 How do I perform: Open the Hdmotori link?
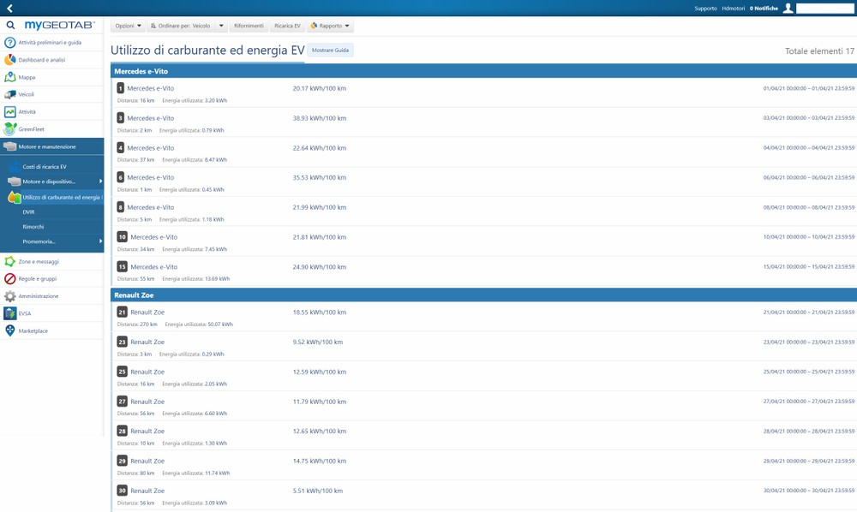tap(733, 9)
